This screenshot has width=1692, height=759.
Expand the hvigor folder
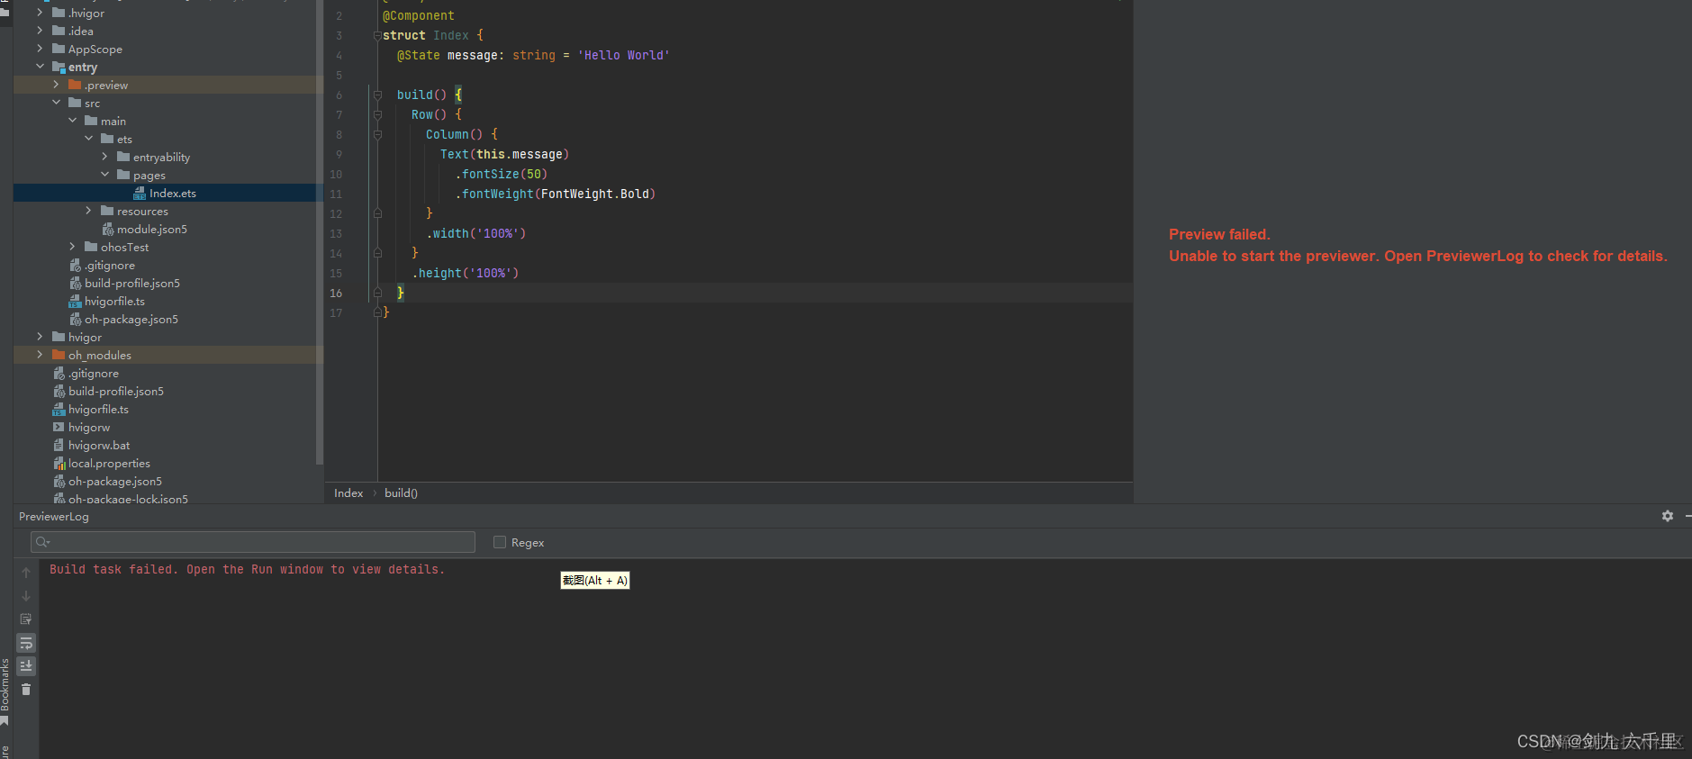click(40, 337)
